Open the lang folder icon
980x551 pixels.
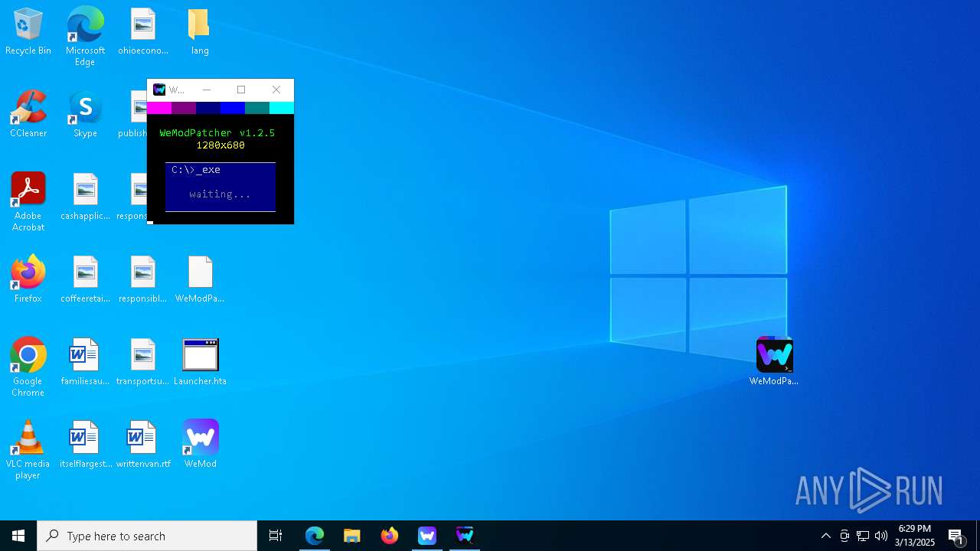click(x=200, y=32)
